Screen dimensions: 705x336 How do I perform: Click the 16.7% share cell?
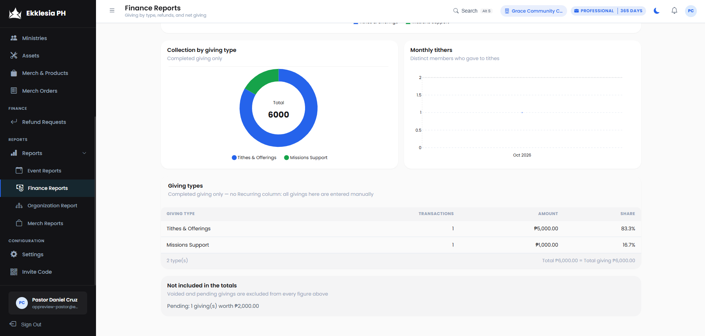click(x=629, y=245)
